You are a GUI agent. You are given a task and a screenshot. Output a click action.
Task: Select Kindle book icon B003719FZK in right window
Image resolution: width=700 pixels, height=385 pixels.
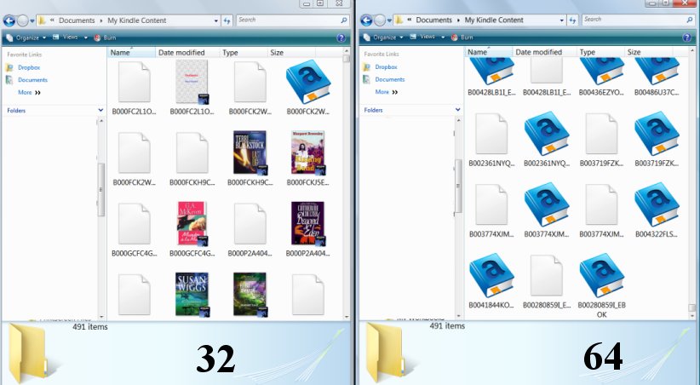[657, 133]
